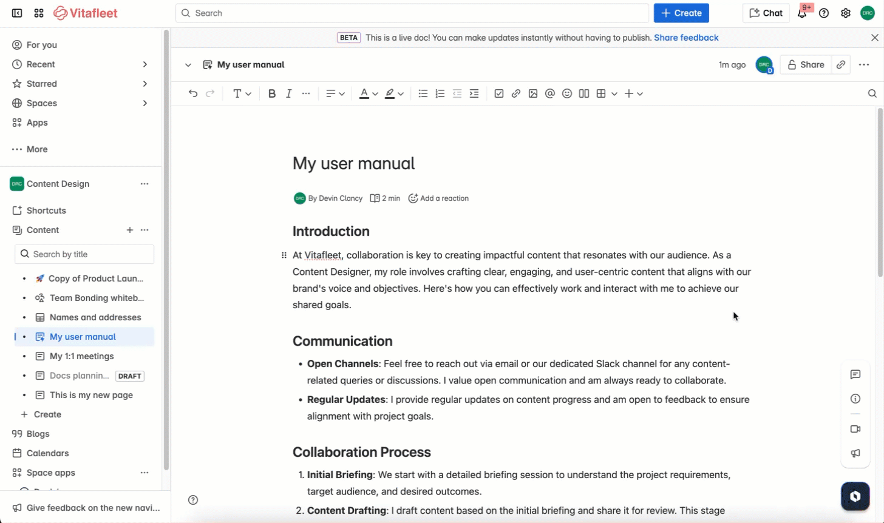Click the blue Create button
884x523 pixels.
click(x=681, y=13)
